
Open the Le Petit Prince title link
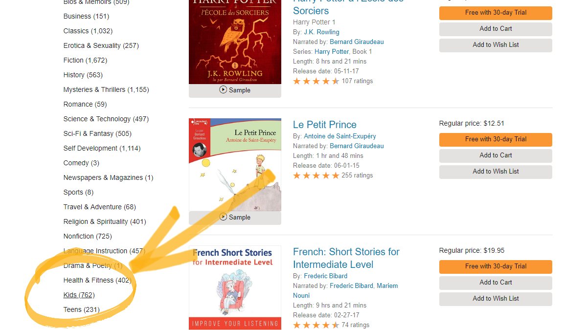pyautogui.click(x=324, y=125)
